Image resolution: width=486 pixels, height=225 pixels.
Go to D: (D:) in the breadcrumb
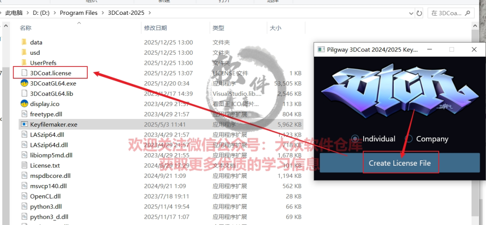point(41,13)
